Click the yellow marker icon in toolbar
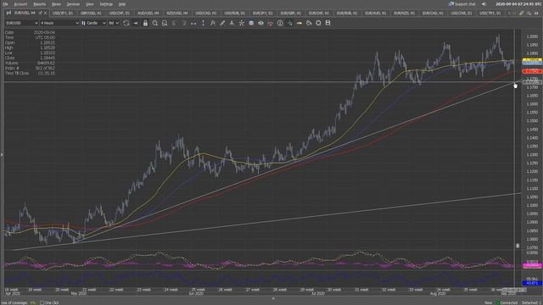Screen dimensions: 543x305 tap(299, 23)
